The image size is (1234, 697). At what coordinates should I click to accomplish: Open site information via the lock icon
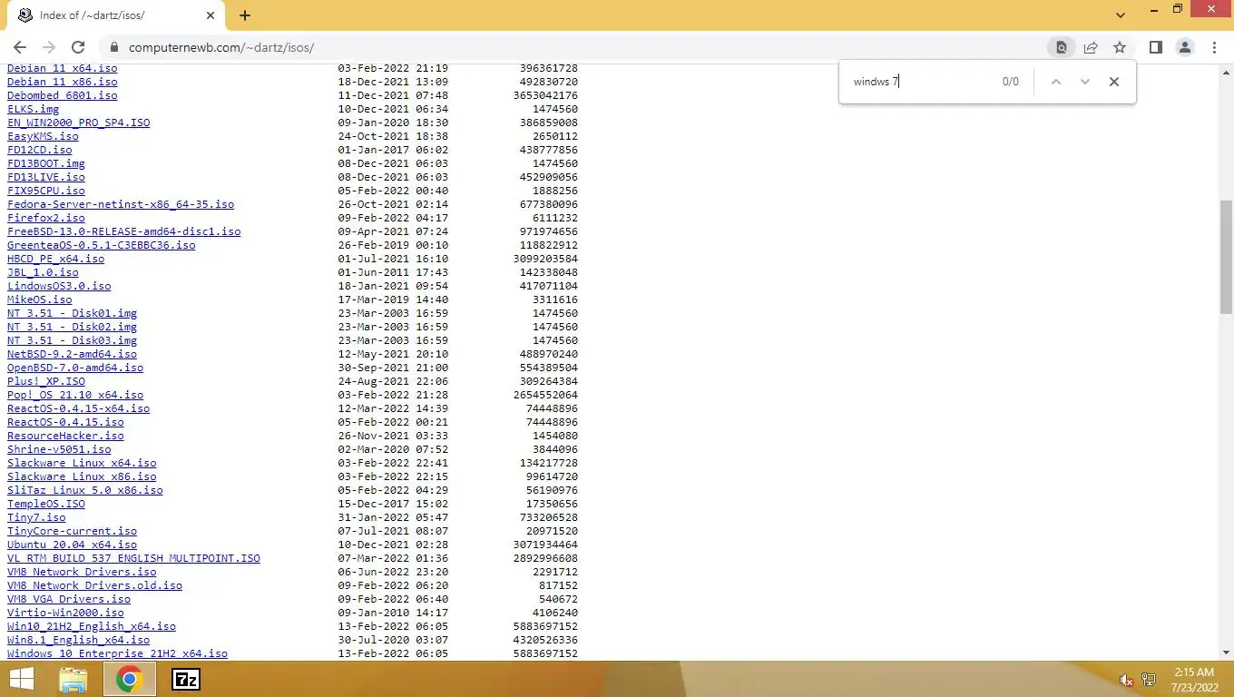(x=113, y=47)
